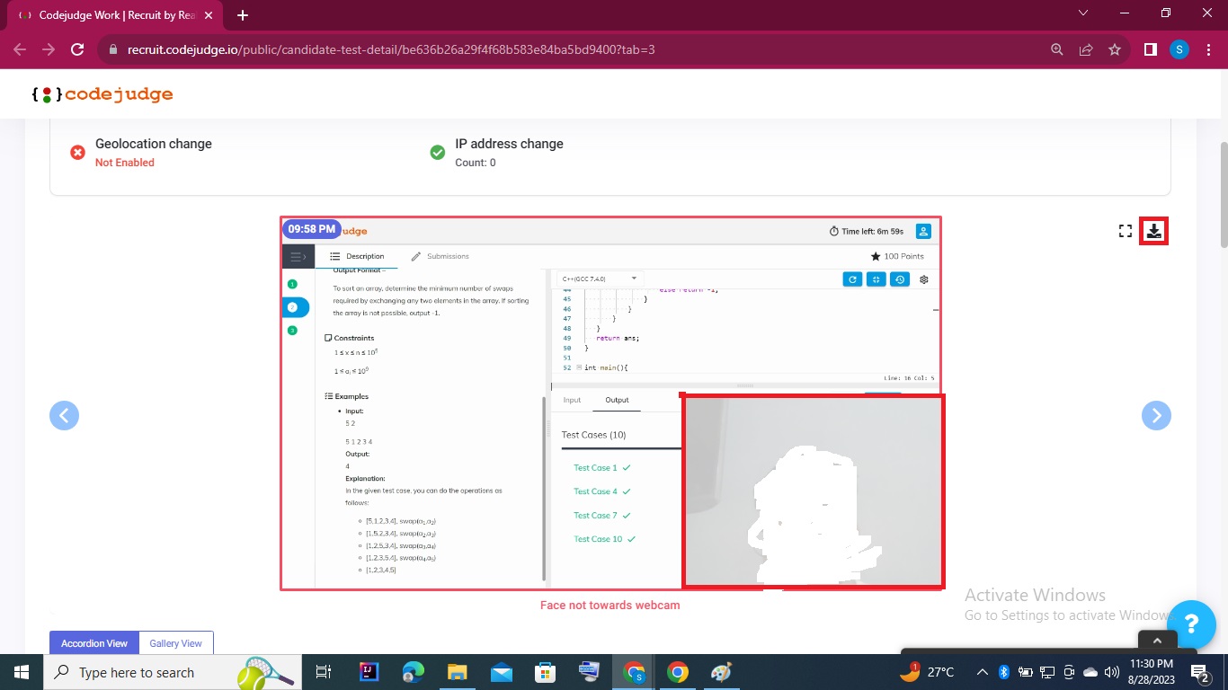Click the reset code refresh icon

pos(851,279)
